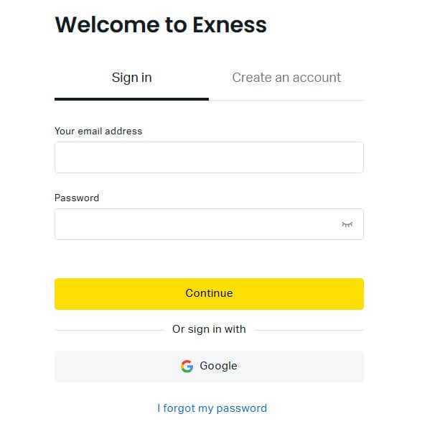Image resolution: width=422 pixels, height=437 pixels.
Task: Show hidden password characters using the eyelash icon
Action: [347, 224]
